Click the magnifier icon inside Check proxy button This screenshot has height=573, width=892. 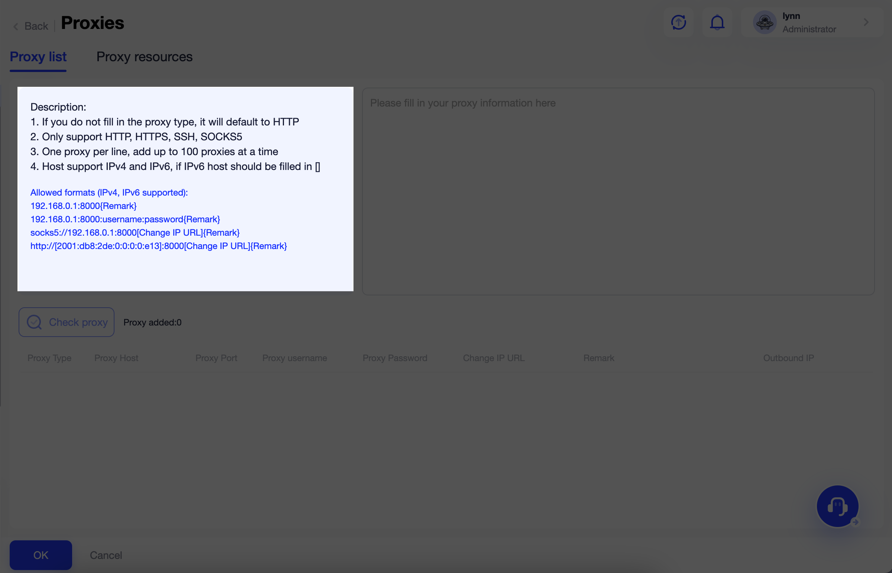(34, 322)
